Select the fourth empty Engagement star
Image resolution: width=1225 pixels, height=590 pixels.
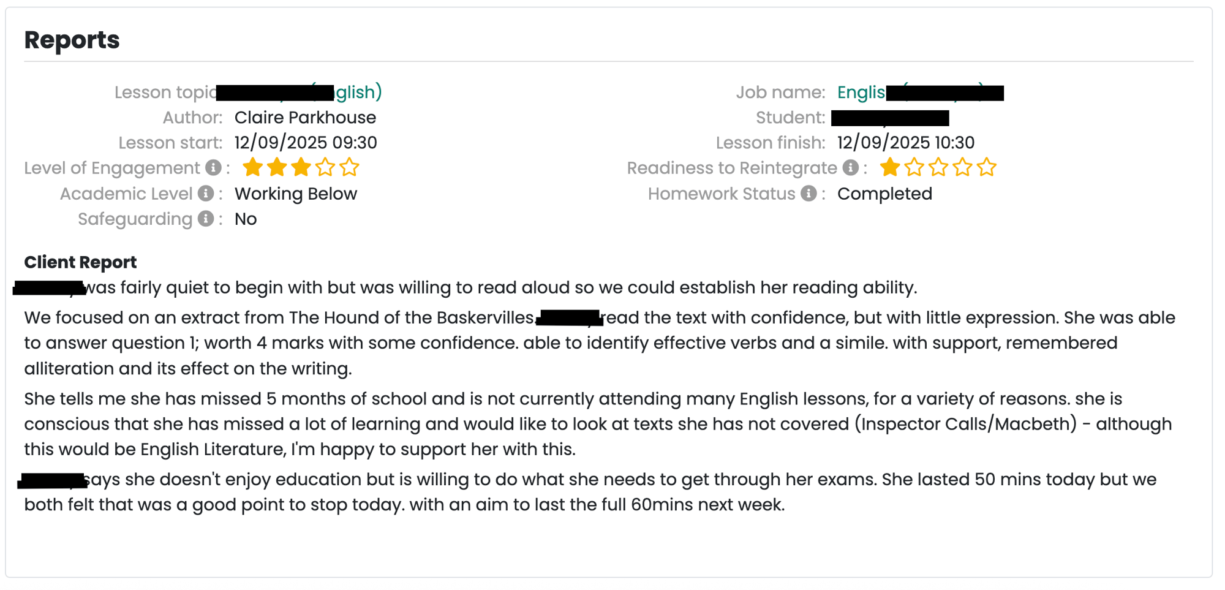(325, 167)
